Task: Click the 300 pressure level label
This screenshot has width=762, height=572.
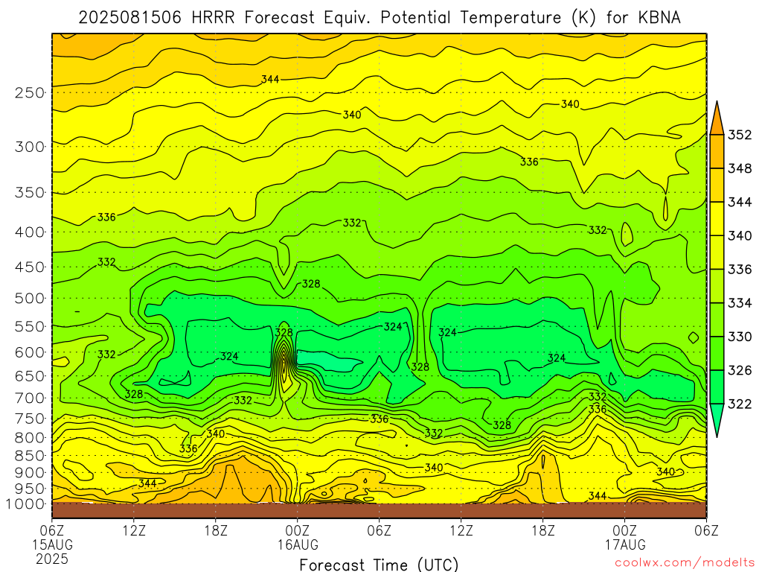Action: pyautogui.click(x=30, y=147)
